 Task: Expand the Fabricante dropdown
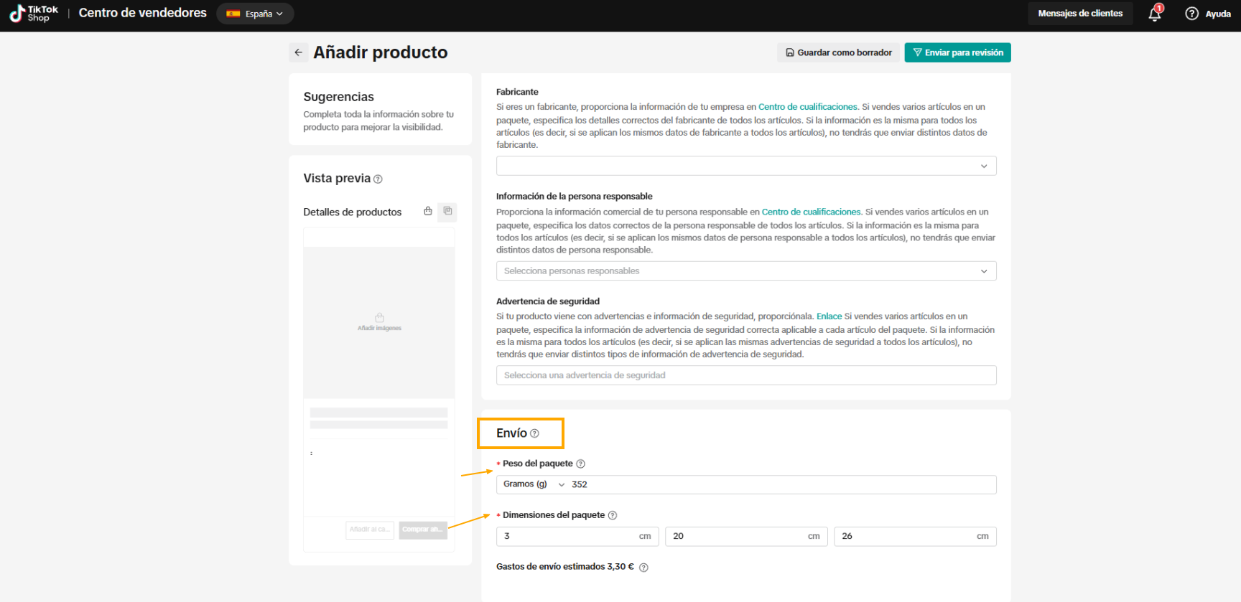pos(746,166)
